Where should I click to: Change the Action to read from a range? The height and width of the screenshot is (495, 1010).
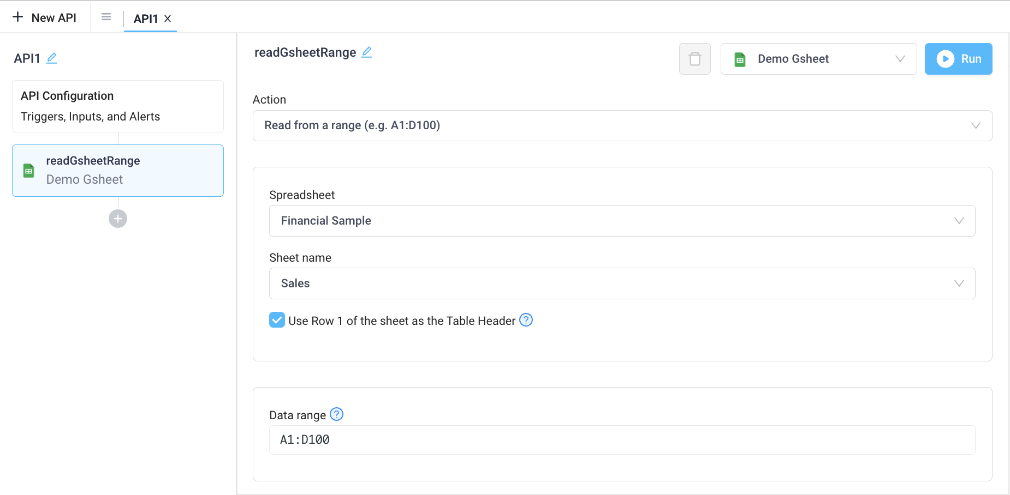[622, 125]
